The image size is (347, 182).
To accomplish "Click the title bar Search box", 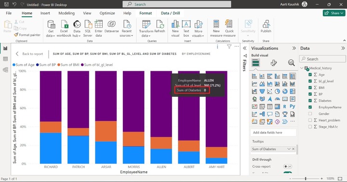I will click(x=177, y=4).
